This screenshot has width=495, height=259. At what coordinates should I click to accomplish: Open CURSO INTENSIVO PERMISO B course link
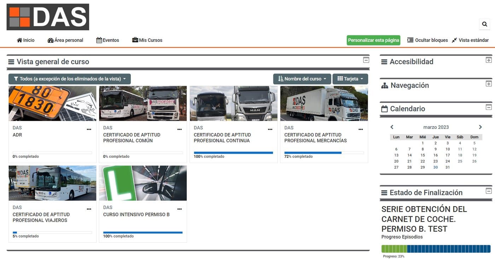[x=136, y=215]
